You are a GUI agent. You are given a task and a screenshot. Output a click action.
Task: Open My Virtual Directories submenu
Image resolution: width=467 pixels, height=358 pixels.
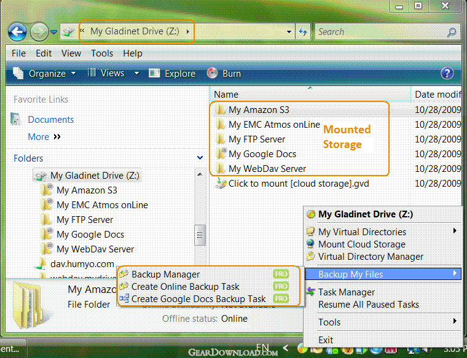point(383,232)
